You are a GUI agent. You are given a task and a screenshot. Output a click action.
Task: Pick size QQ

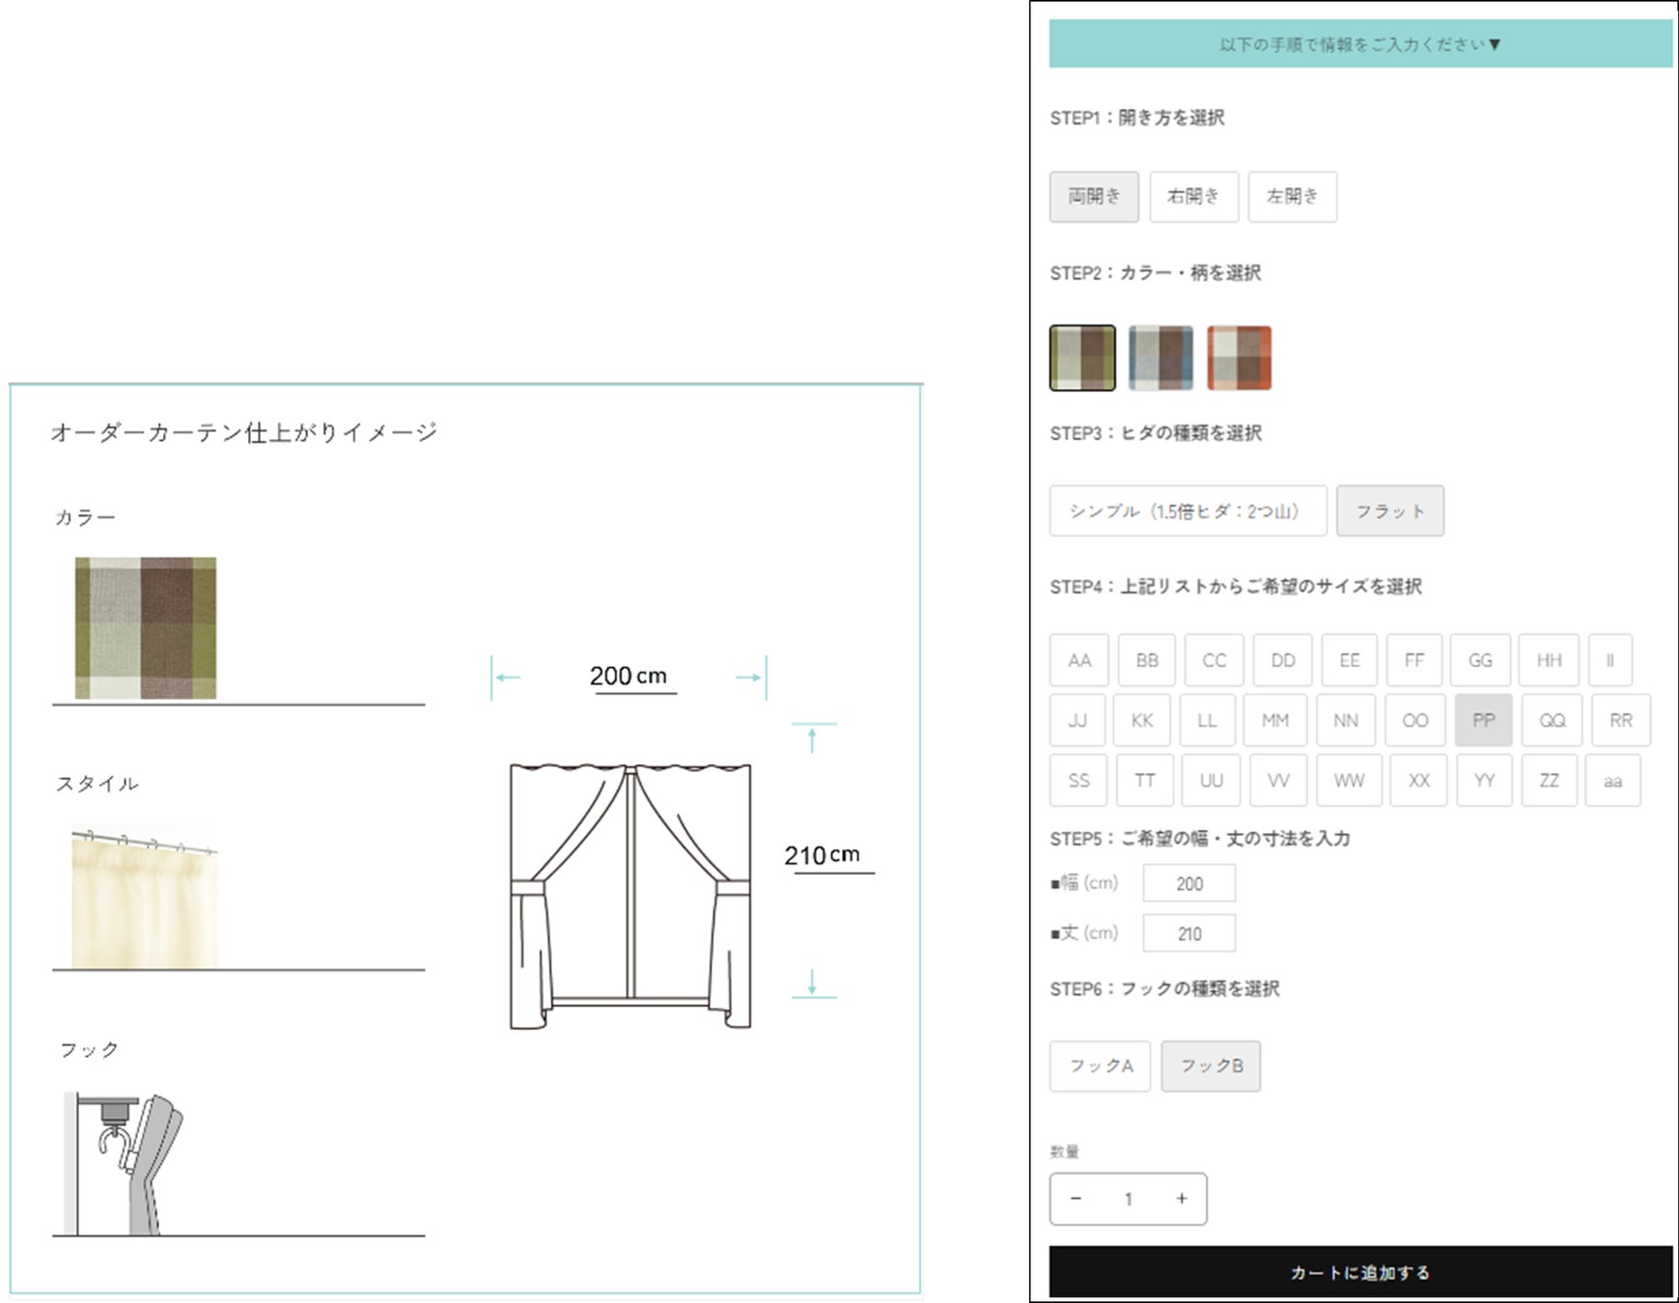[1552, 720]
